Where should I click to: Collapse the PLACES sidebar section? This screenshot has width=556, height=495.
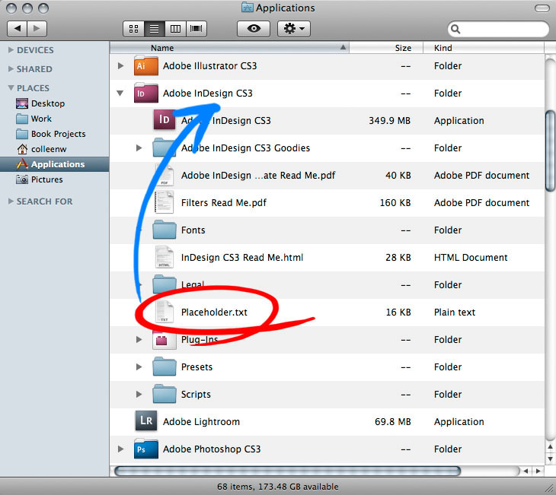[11, 87]
